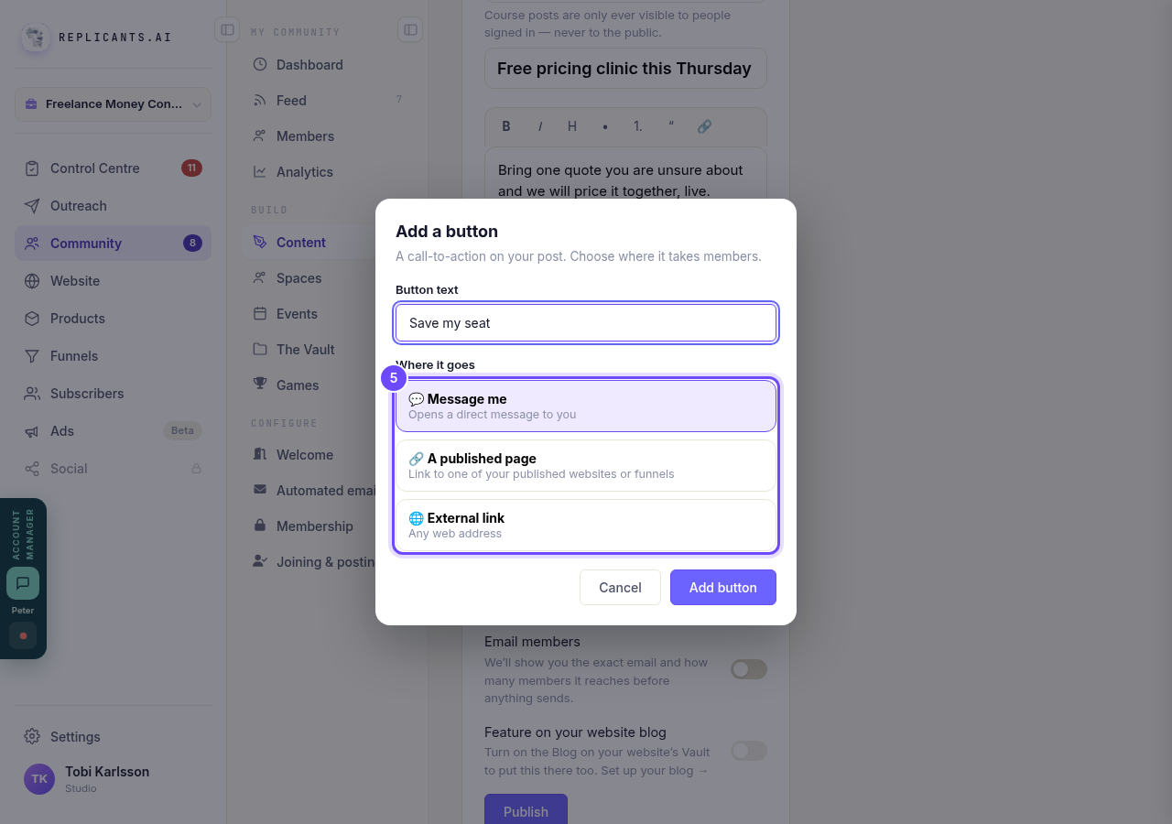Choose the A published page option
The image size is (1172, 824).
pyautogui.click(x=586, y=465)
